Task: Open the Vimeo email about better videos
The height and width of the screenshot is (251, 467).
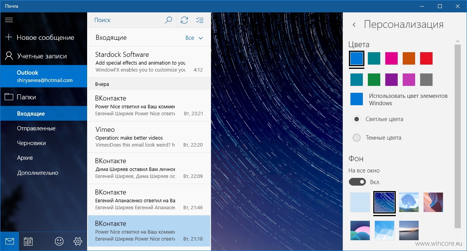Action: pyautogui.click(x=149, y=137)
